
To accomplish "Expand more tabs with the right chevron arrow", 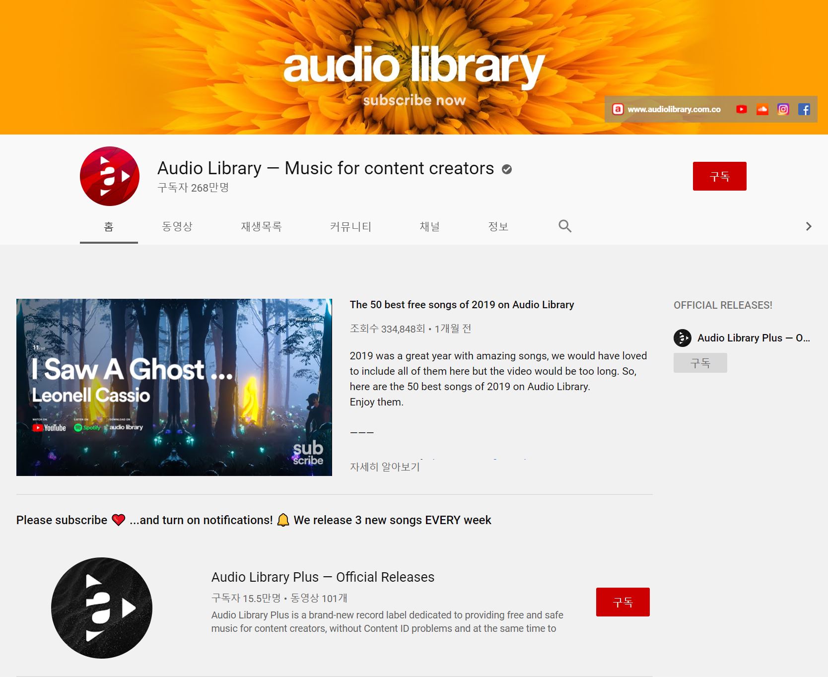I will (x=809, y=226).
